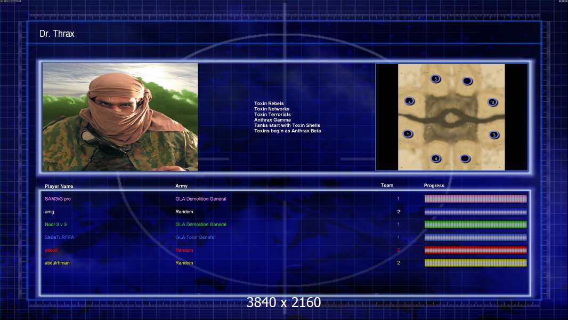The height and width of the screenshot is (320, 568).
Task: Select the unnumbered start position beside marker 4
Action: (x=465, y=158)
